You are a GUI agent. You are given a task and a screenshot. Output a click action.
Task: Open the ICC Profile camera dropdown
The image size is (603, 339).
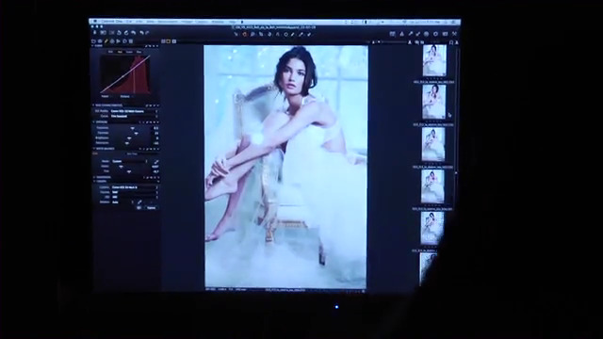[134, 111]
